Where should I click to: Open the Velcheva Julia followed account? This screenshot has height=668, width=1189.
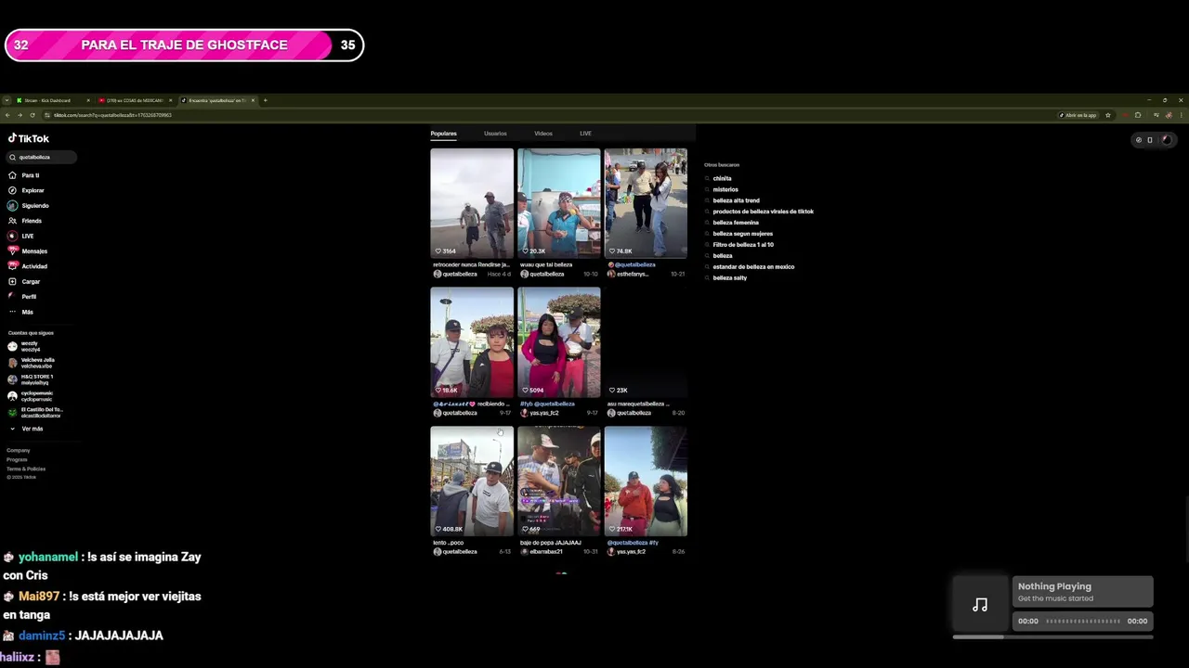point(32,363)
